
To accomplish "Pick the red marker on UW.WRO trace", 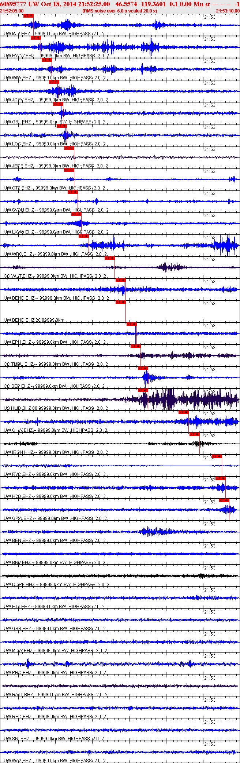I will point(83,236).
